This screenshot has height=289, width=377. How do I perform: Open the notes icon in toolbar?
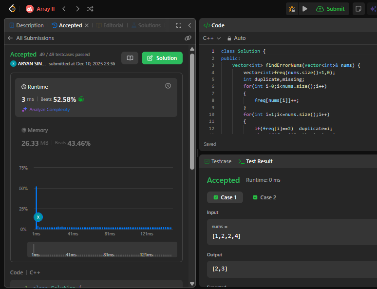(x=358, y=9)
